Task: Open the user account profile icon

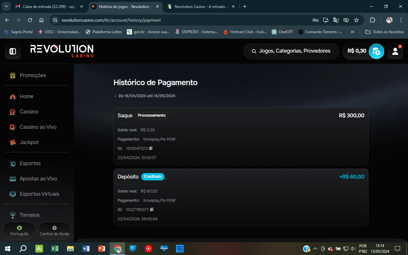Action: click(x=395, y=51)
